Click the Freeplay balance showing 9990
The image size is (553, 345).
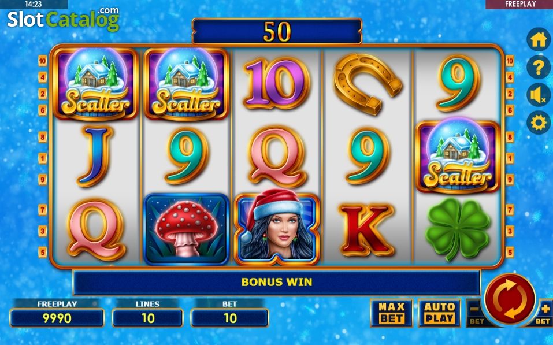point(57,318)
